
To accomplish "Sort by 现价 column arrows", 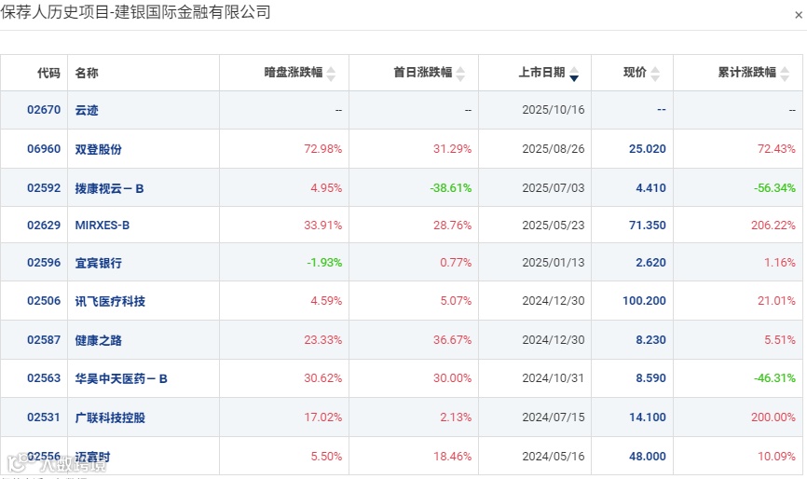I will pos(655,74).
